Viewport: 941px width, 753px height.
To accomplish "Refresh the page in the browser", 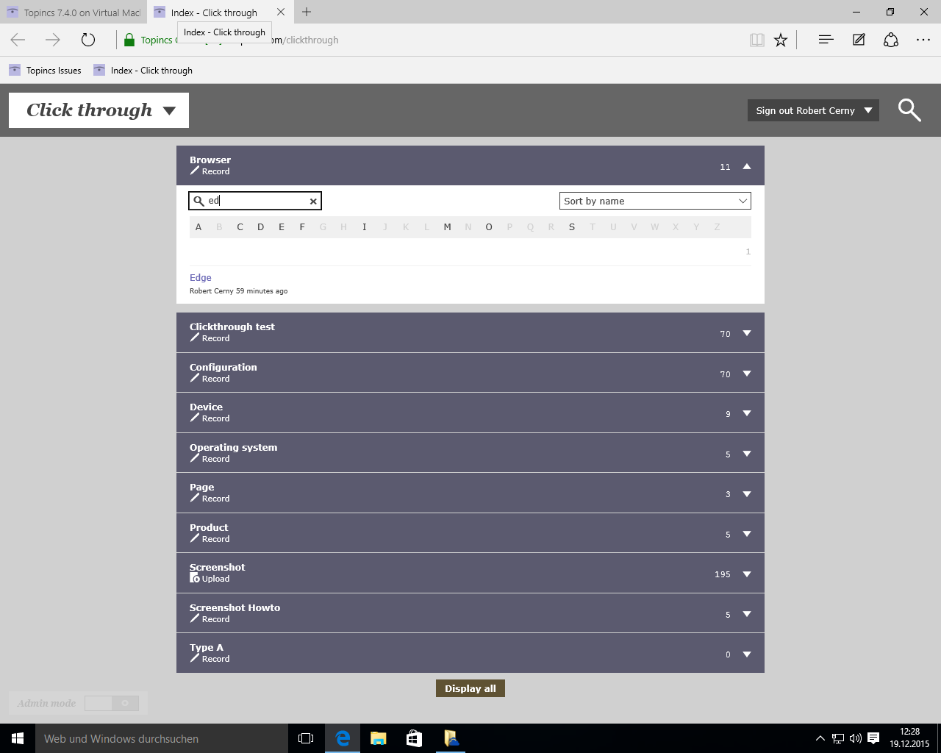I will (88, 40).
